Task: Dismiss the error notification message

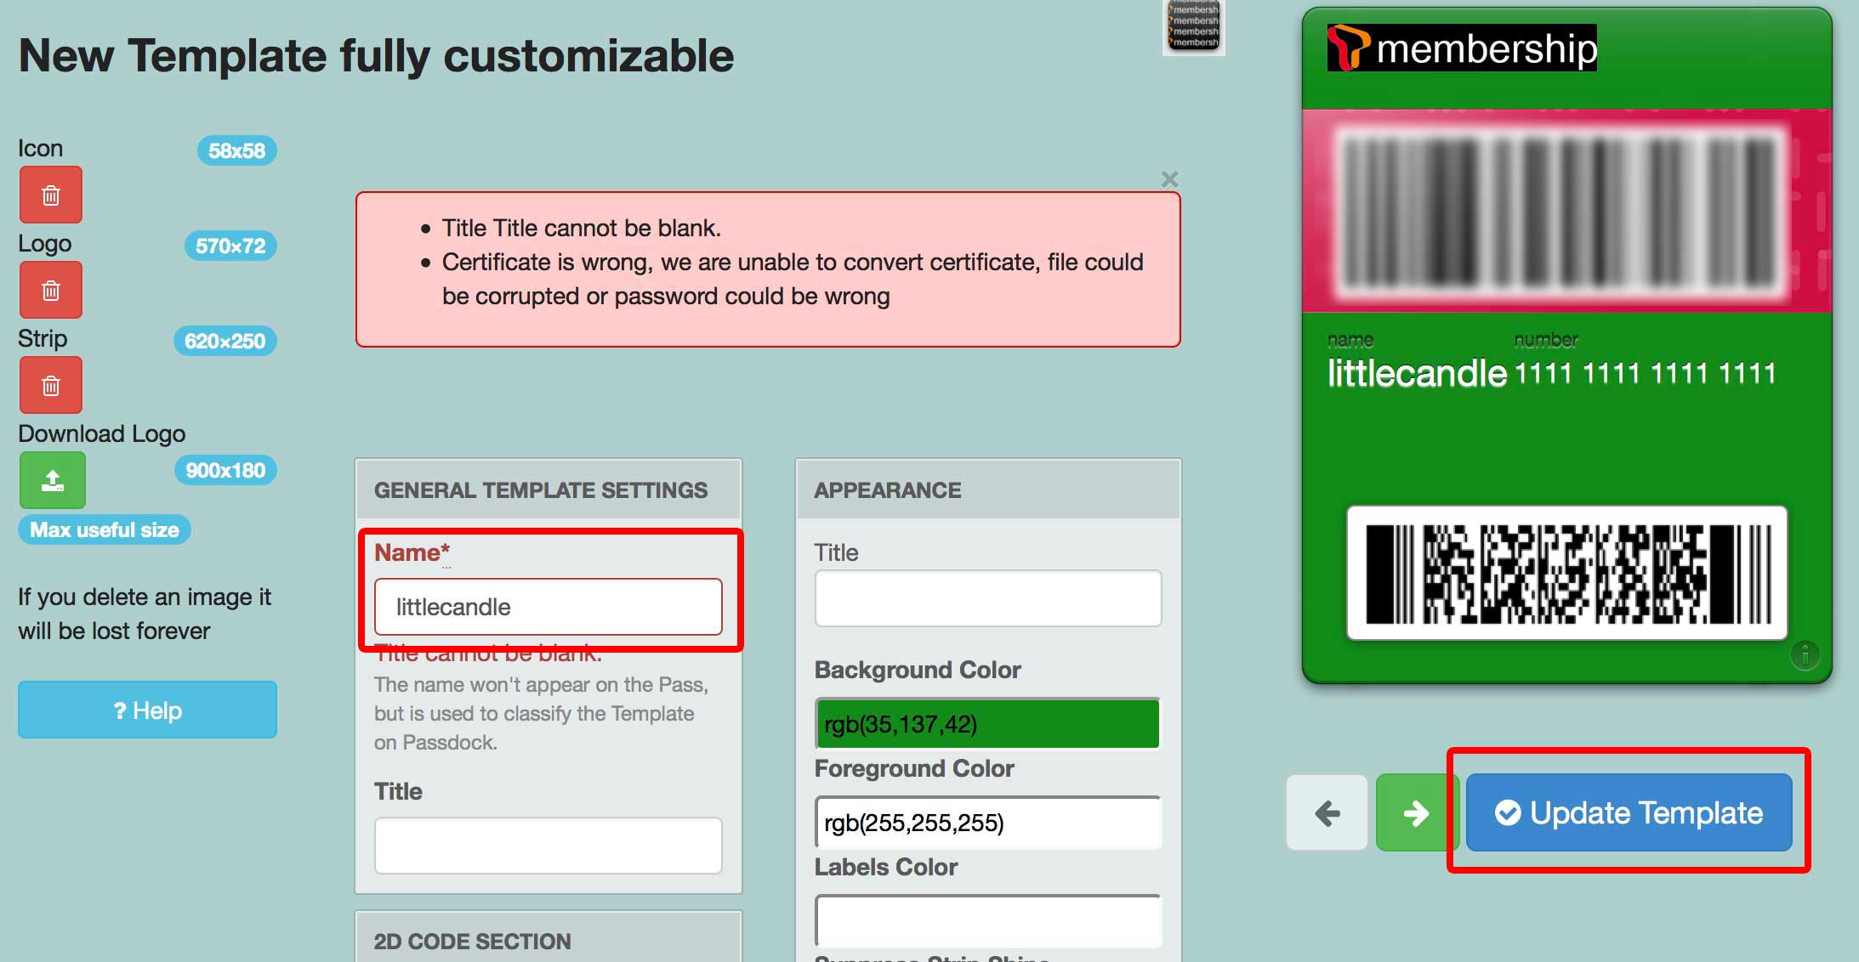Action: pyautogui.click(x=1169, y=178)
